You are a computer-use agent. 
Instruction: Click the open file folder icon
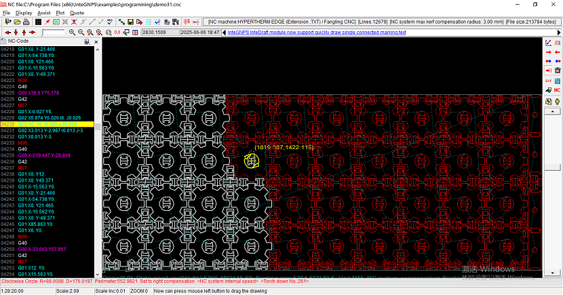click(17, 22)
